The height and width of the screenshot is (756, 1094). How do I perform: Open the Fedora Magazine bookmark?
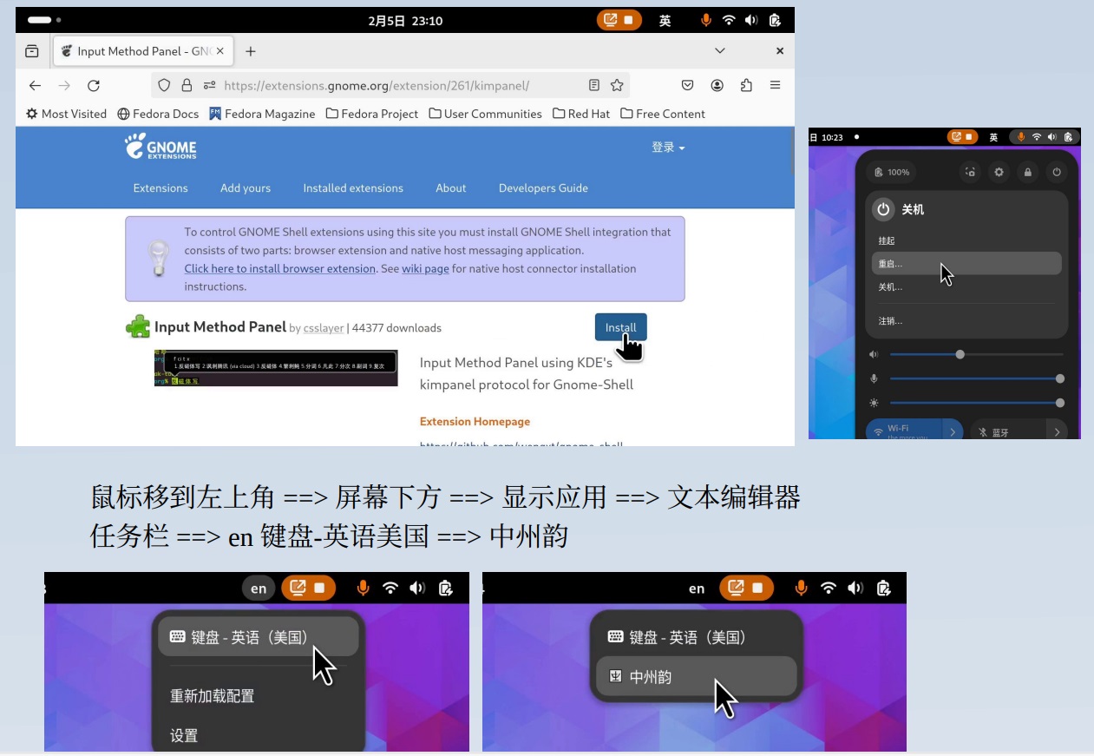263,114
